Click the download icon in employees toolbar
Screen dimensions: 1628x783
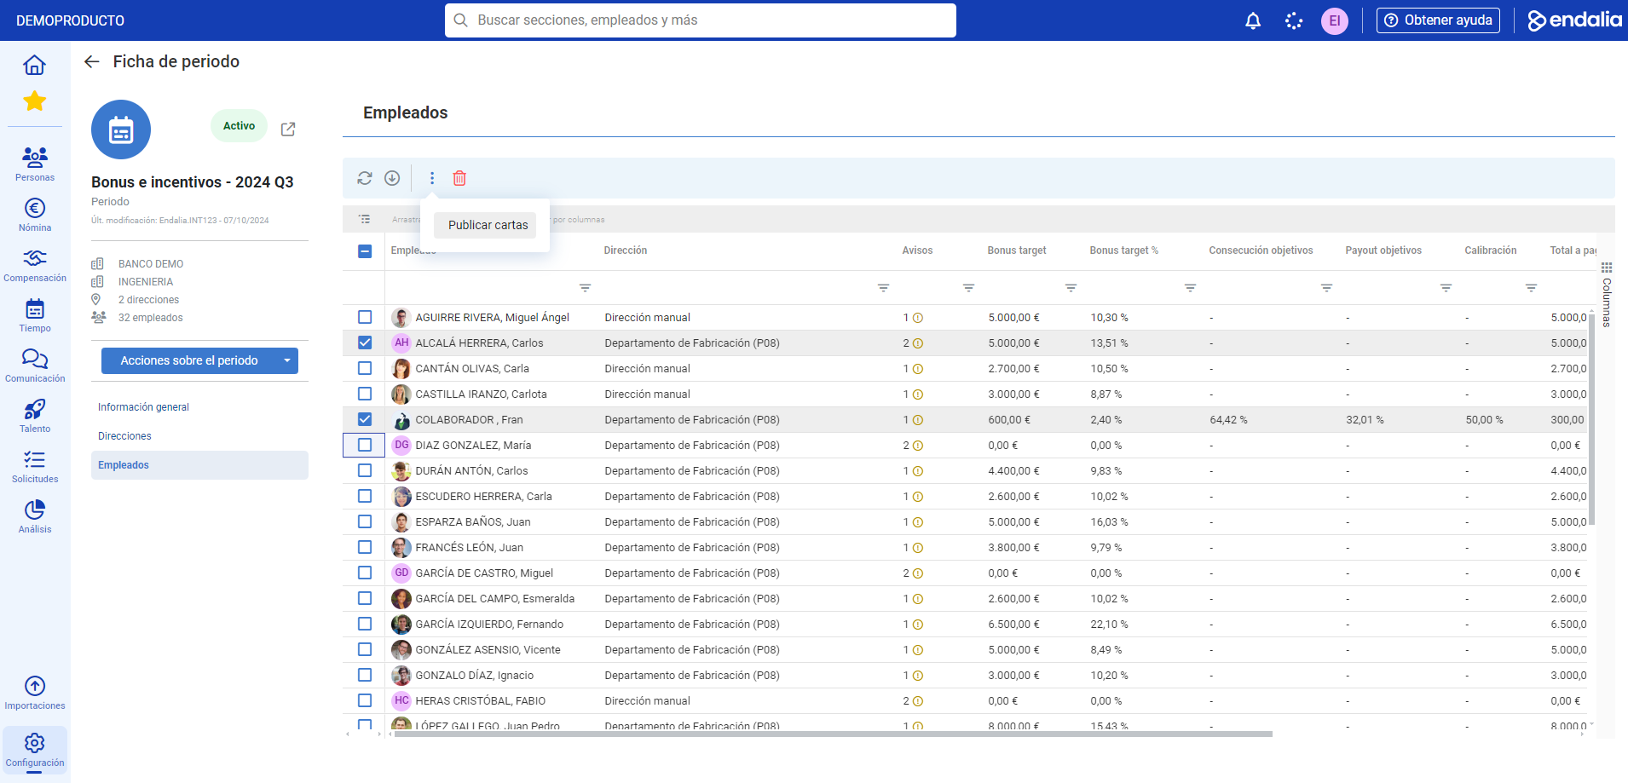tap(392, 178)
